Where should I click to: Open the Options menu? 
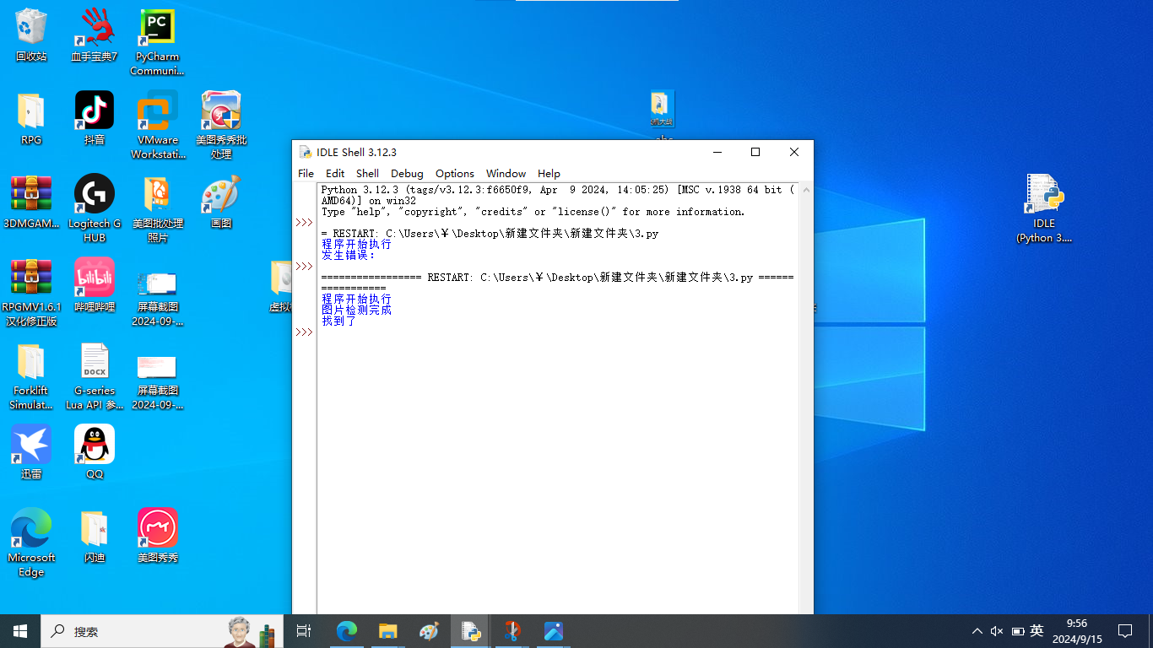click(455, 173)
